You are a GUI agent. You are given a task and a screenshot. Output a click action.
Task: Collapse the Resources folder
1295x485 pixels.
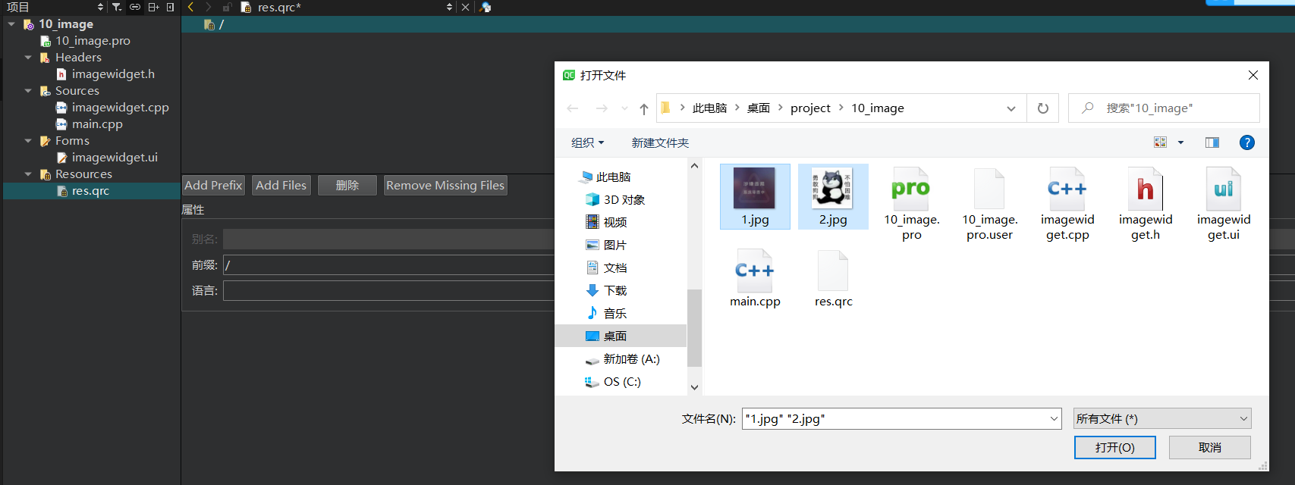pos(28,174)
